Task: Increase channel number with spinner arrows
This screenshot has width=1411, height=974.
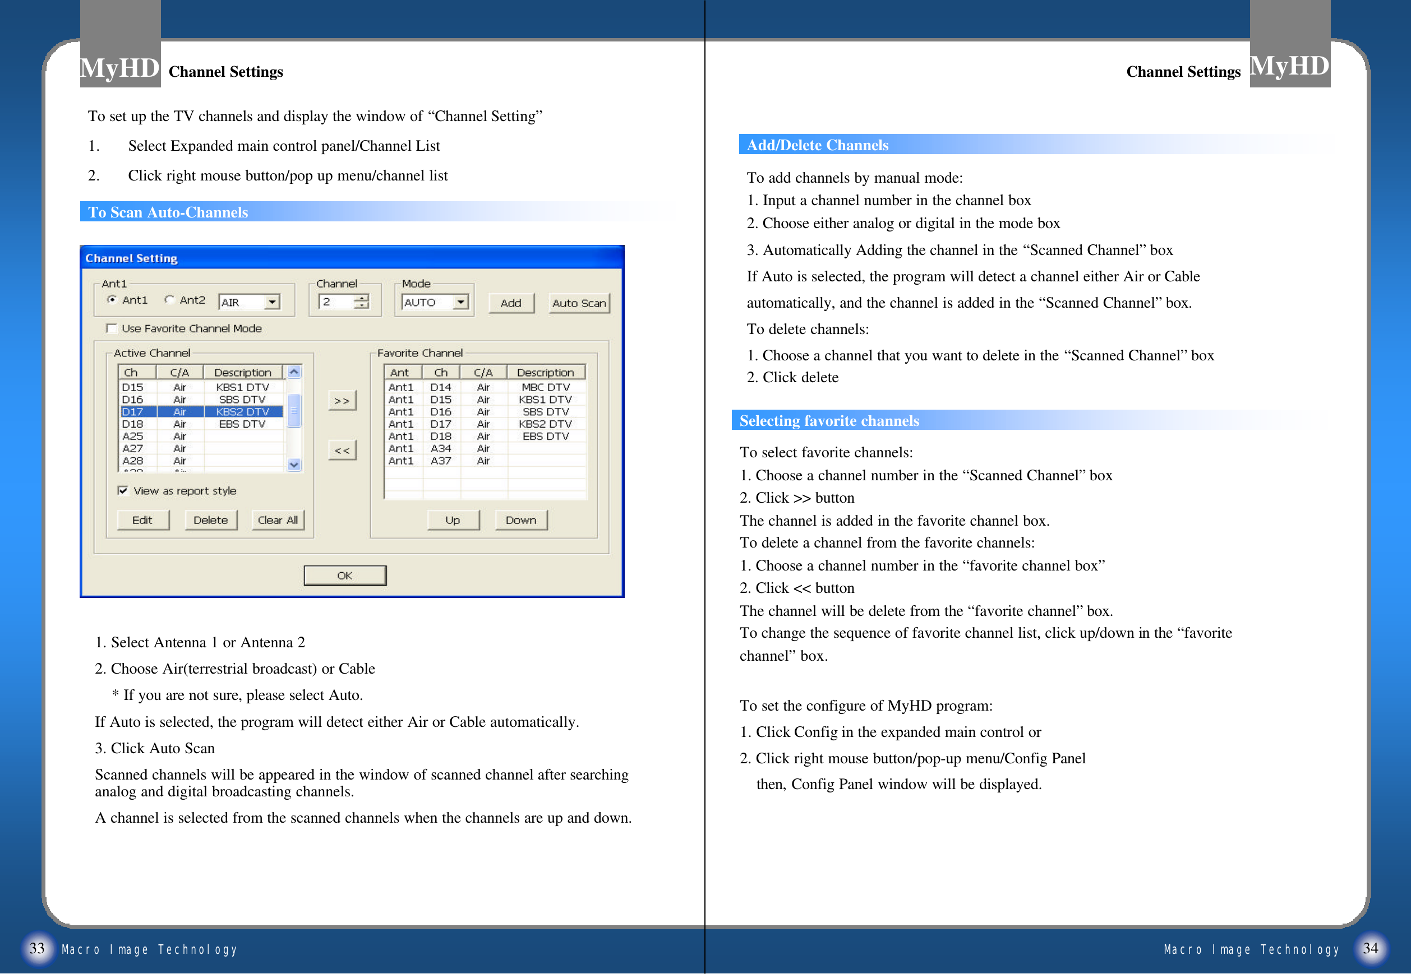Action: tap(363, 299)
